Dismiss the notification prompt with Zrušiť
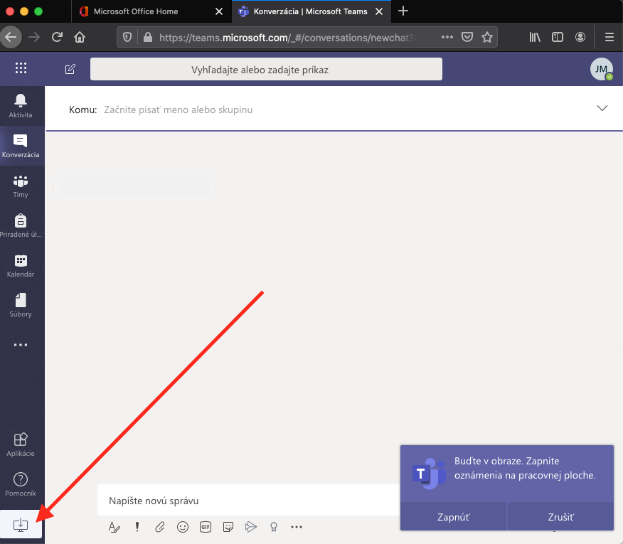623x544 pixels. tap(560, 517)
